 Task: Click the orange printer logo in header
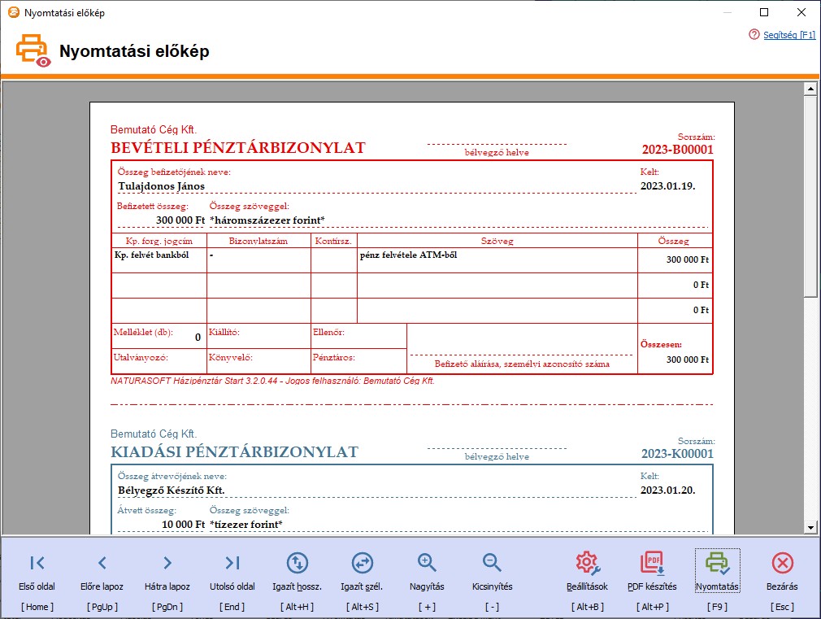click(32, 50)
